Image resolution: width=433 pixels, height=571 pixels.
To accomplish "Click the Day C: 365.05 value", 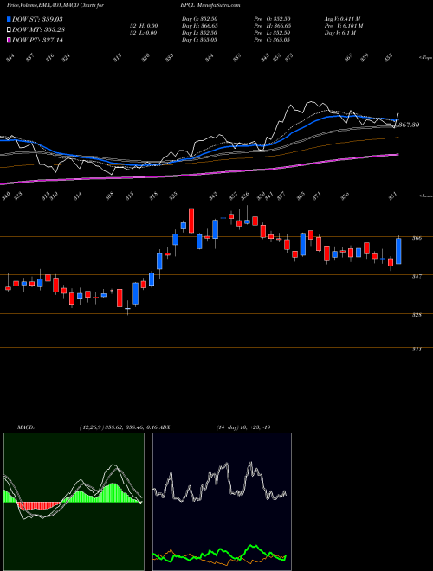I will (199, 40).
